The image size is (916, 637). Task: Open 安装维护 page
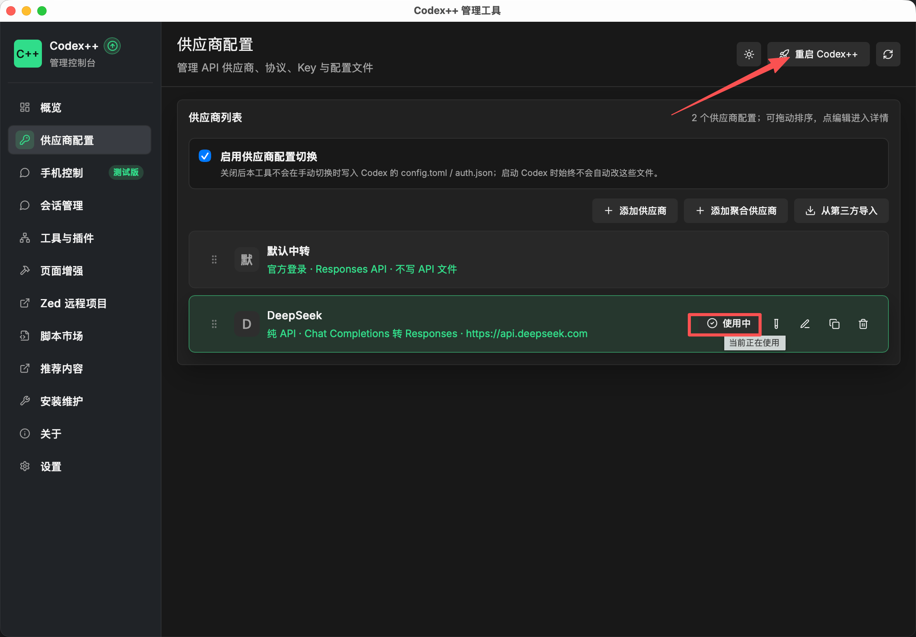click(x=79, y=401)
